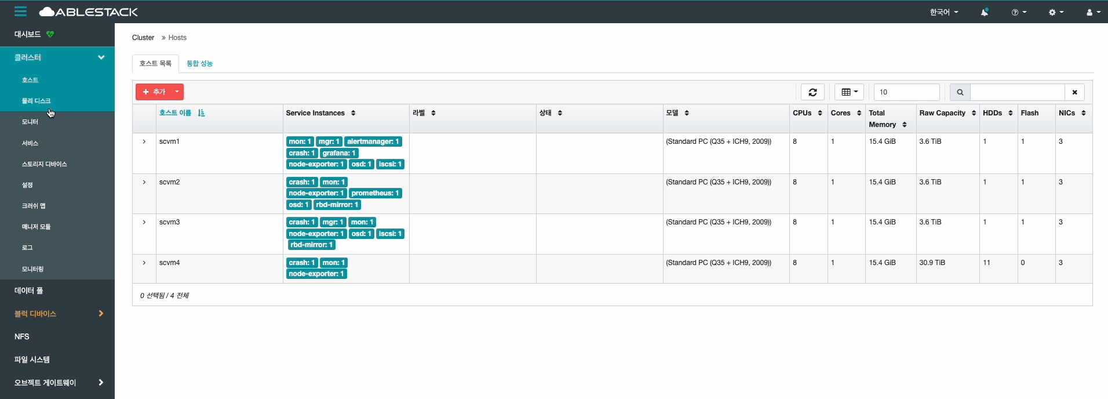Switch to the 통합 성능 tab
The image size is (1108, 399).
point(199,63)
